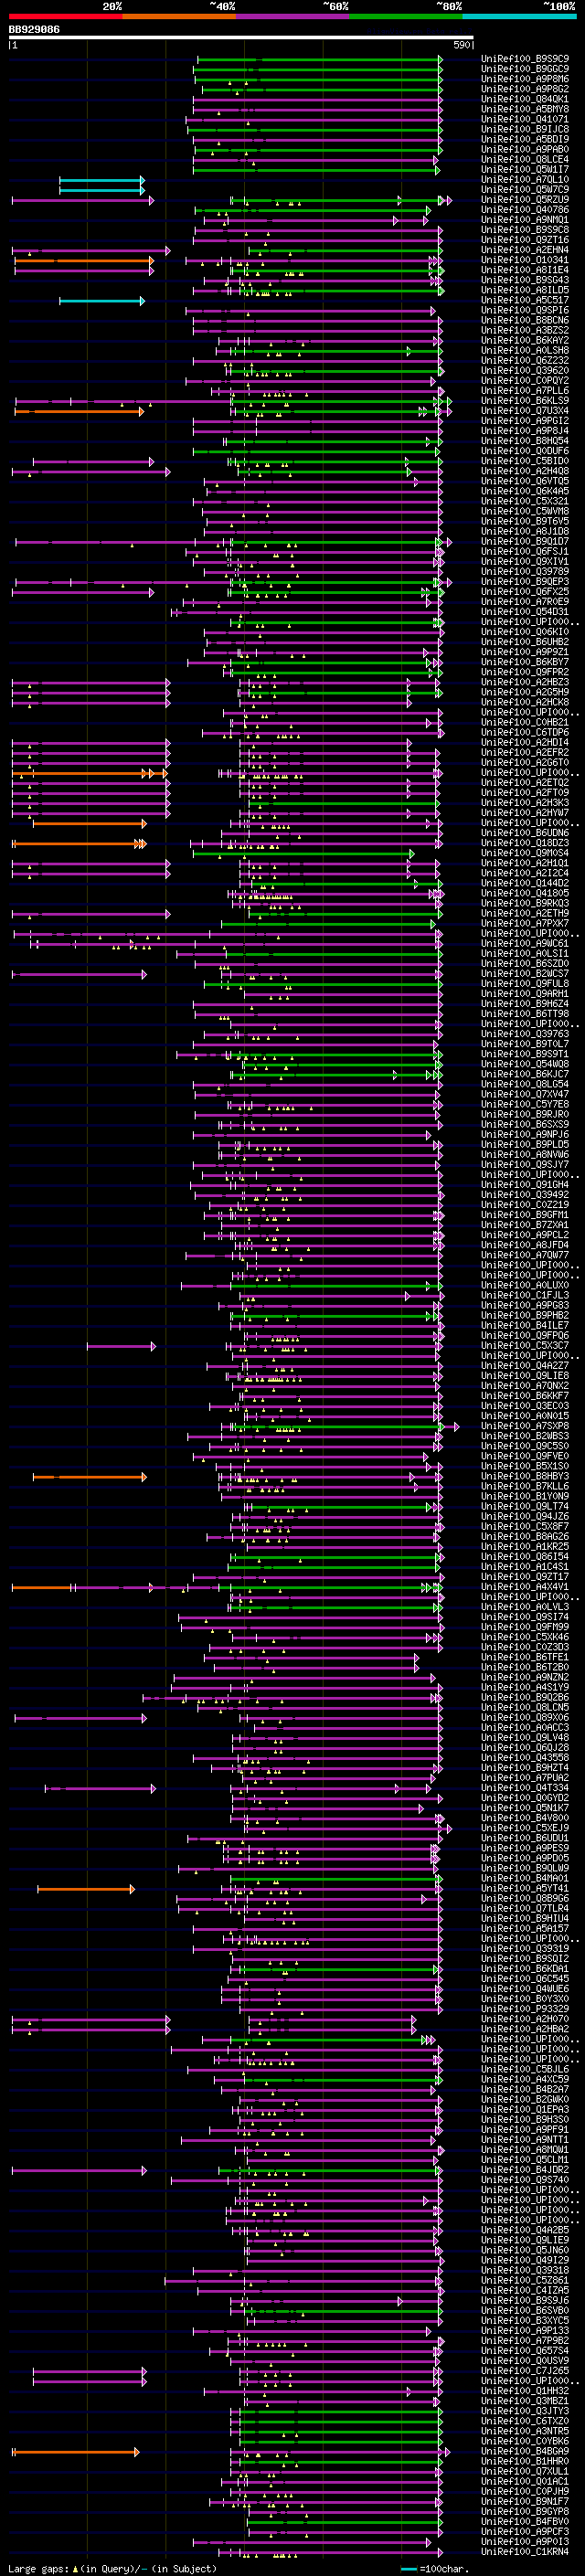
Task: Open hit UniRef100_Q8LCE4
Action: point(525,159)
